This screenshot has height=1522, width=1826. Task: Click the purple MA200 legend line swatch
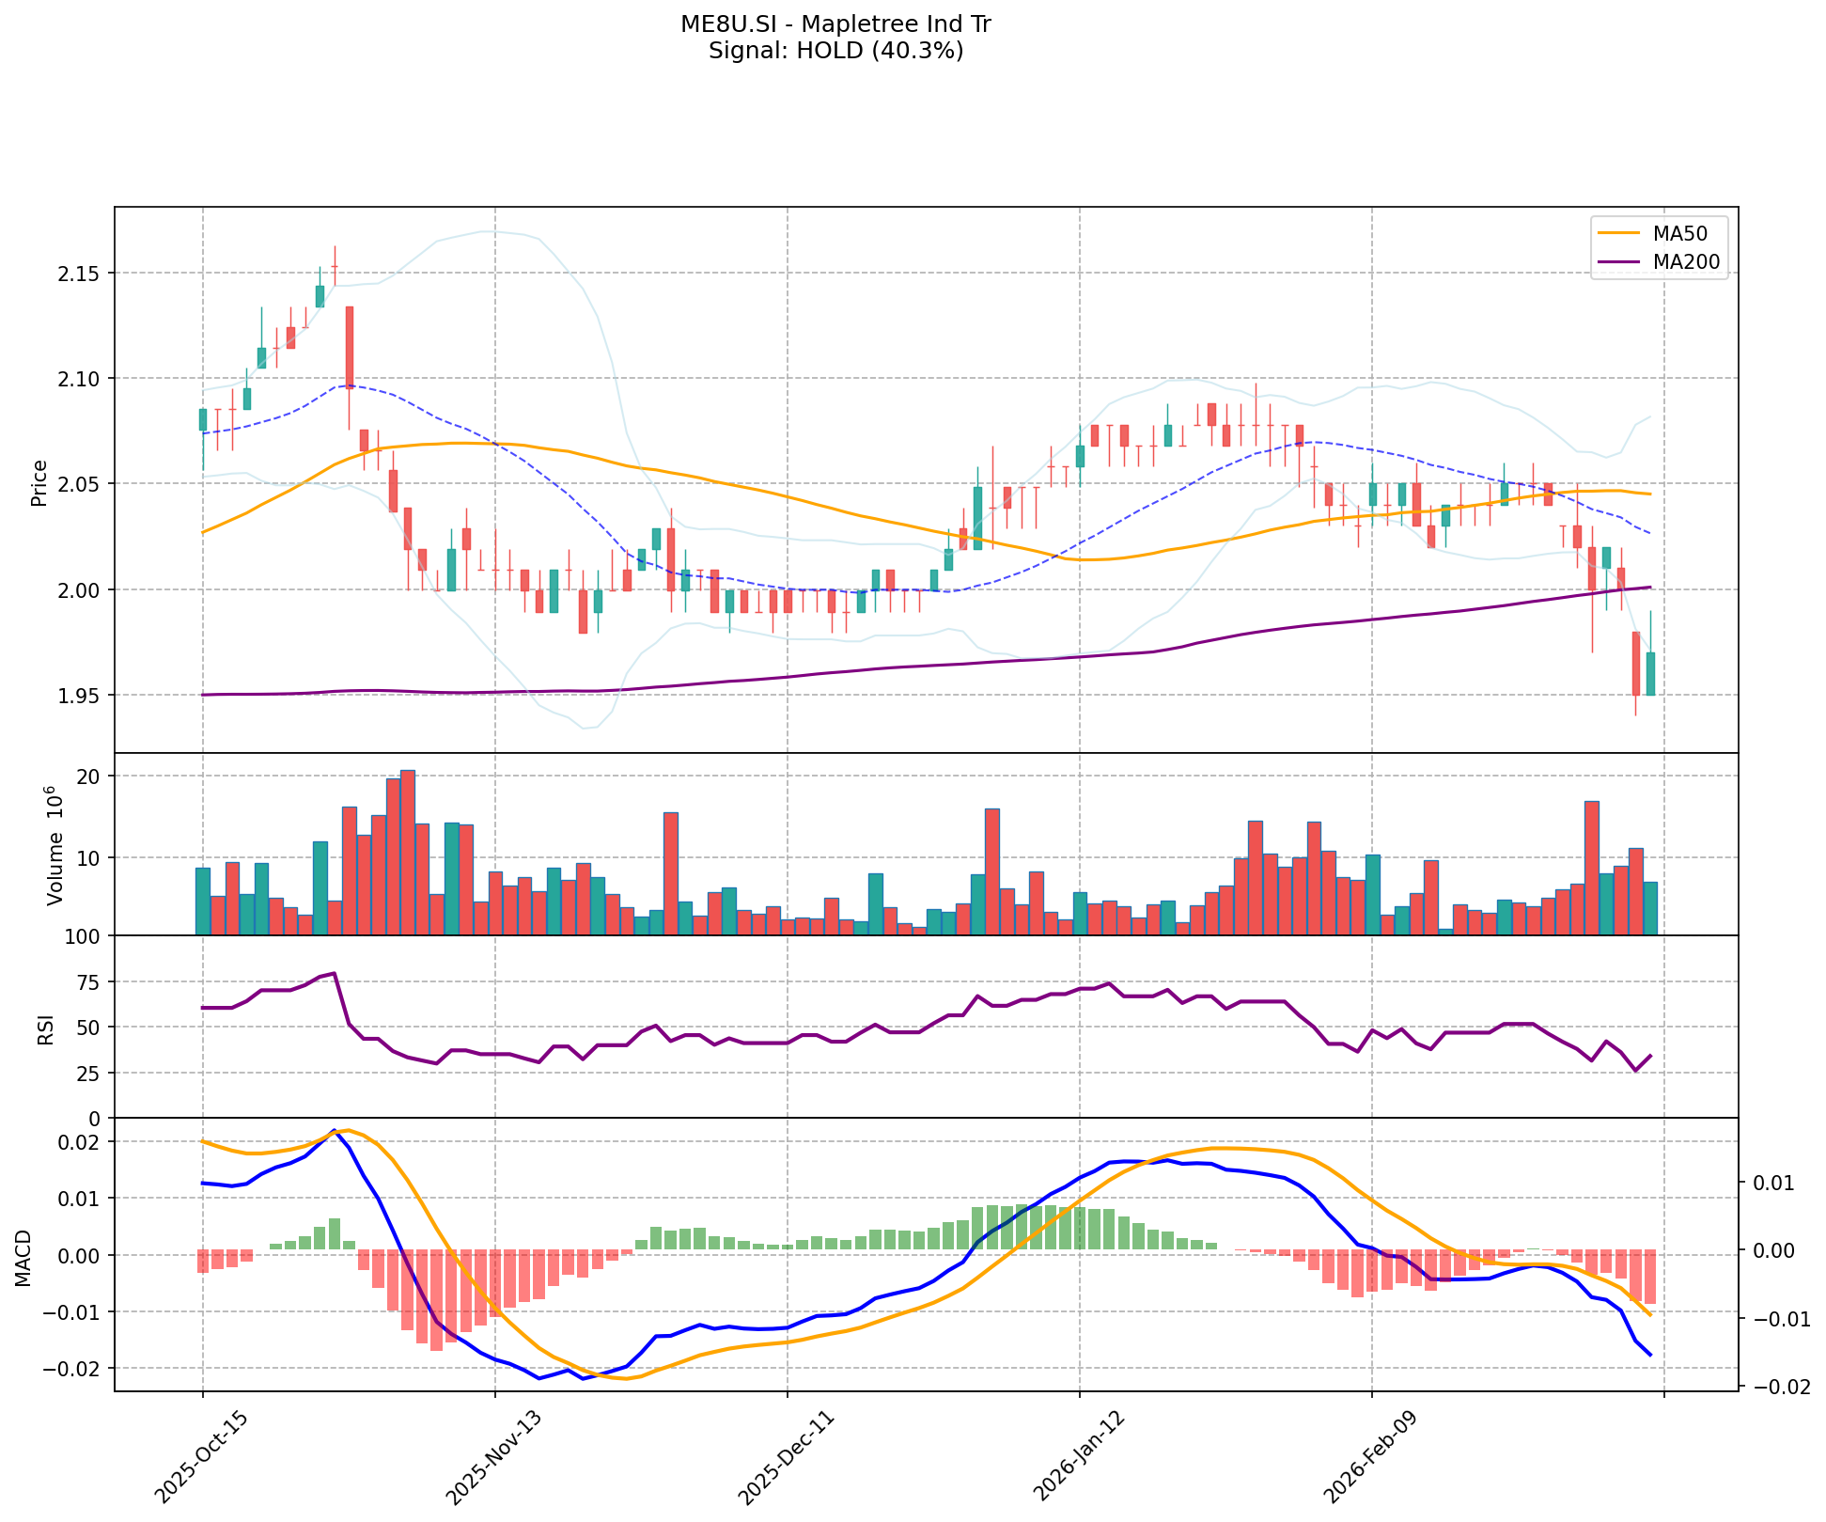pyautogui.click(x=1619, y=262)
